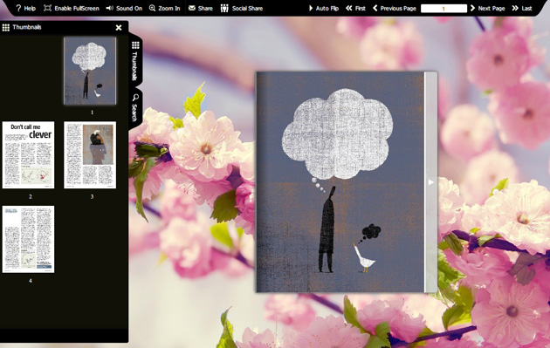The height and width of the screenshot is (348, 550).
Task: Click the double-chevron First icon
Action: [x=348, y=8]
